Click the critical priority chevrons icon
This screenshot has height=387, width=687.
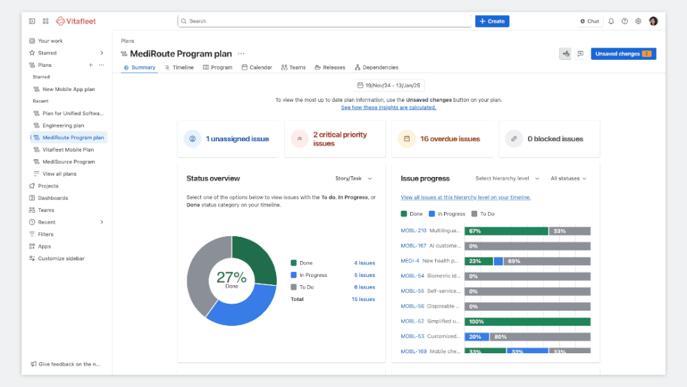pos(299,139)
